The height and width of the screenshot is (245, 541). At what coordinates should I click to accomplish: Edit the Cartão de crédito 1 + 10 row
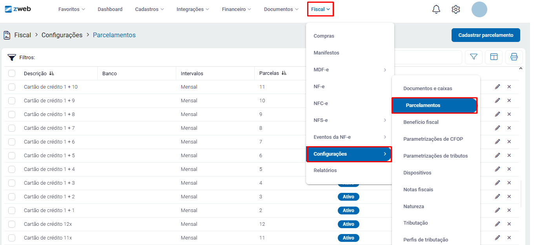click(x=497, y=87)
